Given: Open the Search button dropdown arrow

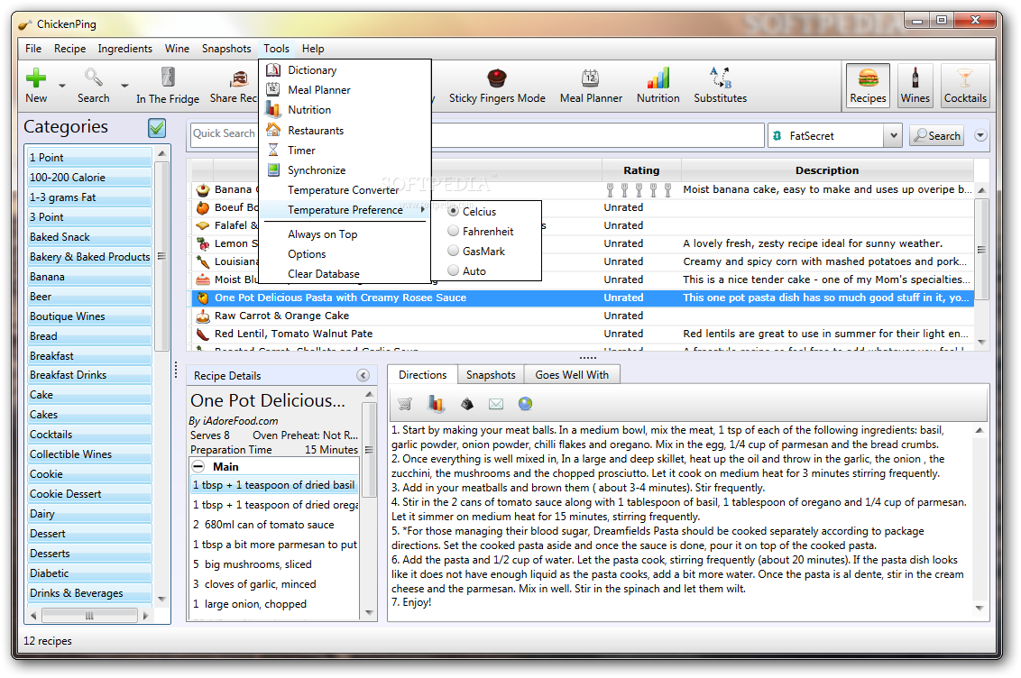Looking at the screenshot, I should pos(124,86).
